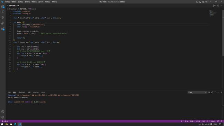
Task: Open File Explorer from taskbar
Action: [7, 124]
